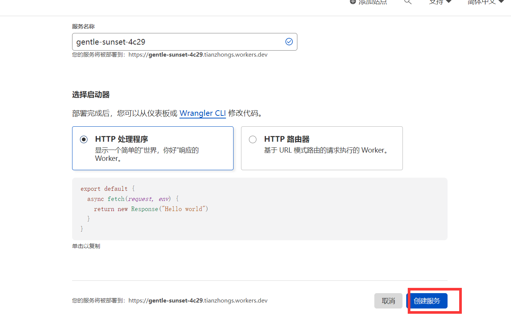Click the arrow next to 支持
Viewport: 511px width, 316px height.
pos(448,2)
